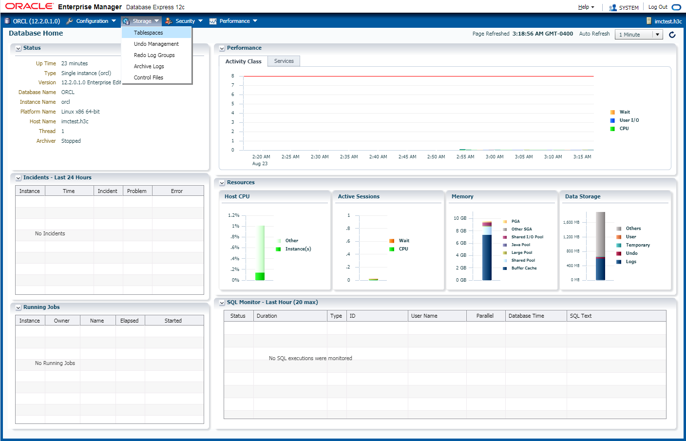Click the Data Storage stacked bar
This screenshot has height=441, width=686.
600,246
